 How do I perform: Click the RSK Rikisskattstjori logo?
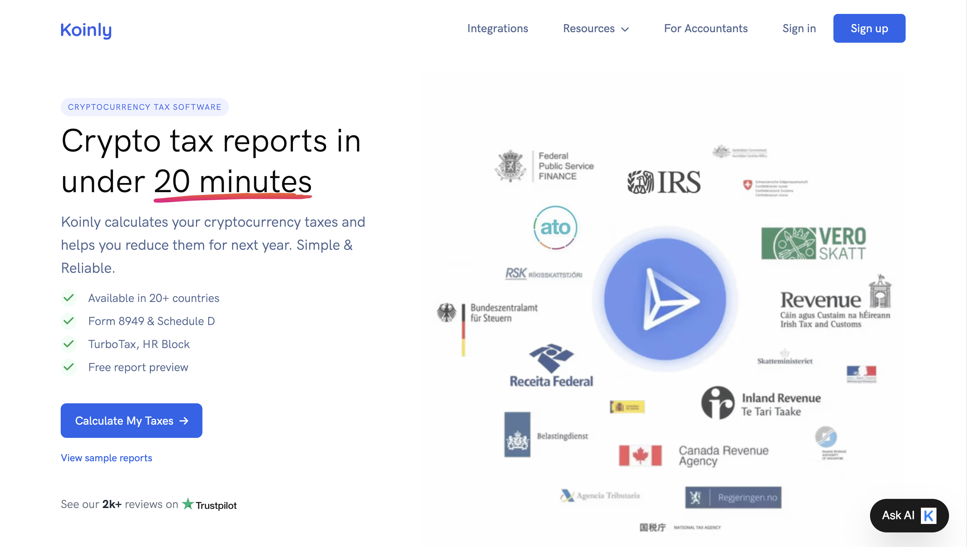(544, 273)
